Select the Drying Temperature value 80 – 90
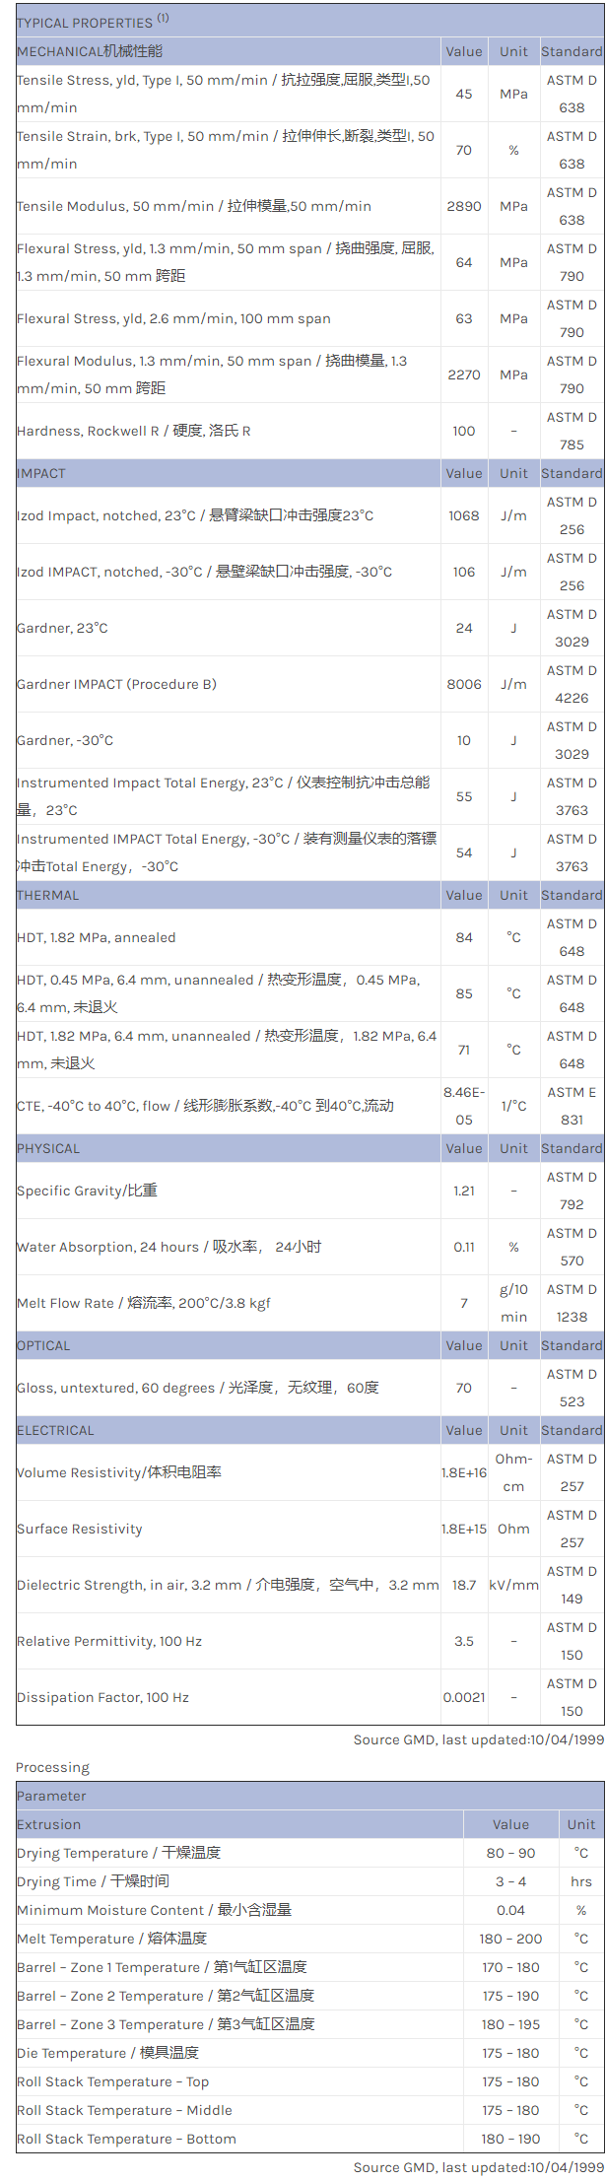Viewport: 606px width, 2180px height. (x=510, y=1853)
